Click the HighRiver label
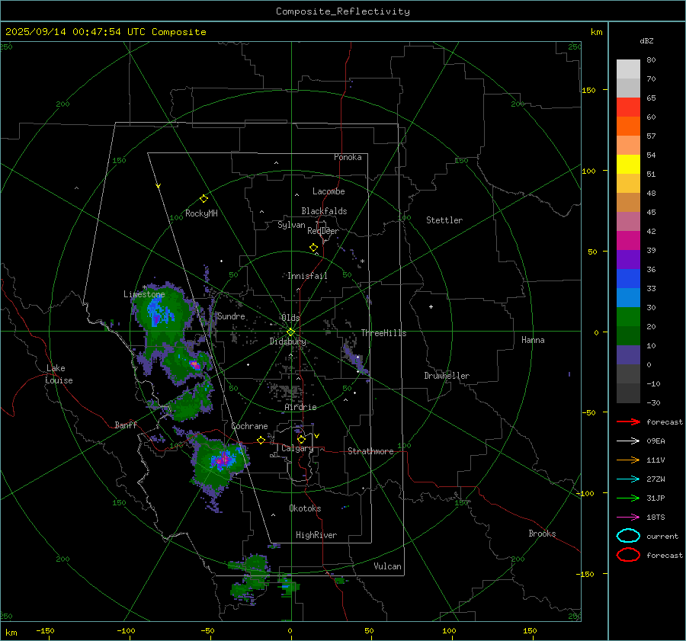686x641 pixels. [316, 535]
